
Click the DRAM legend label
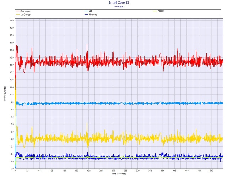pos(161,11)
